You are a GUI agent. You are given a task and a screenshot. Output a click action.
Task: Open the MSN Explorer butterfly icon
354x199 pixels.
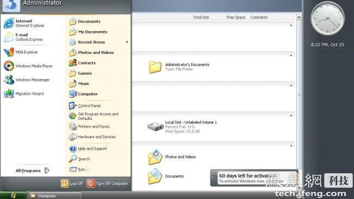[9, 52]
